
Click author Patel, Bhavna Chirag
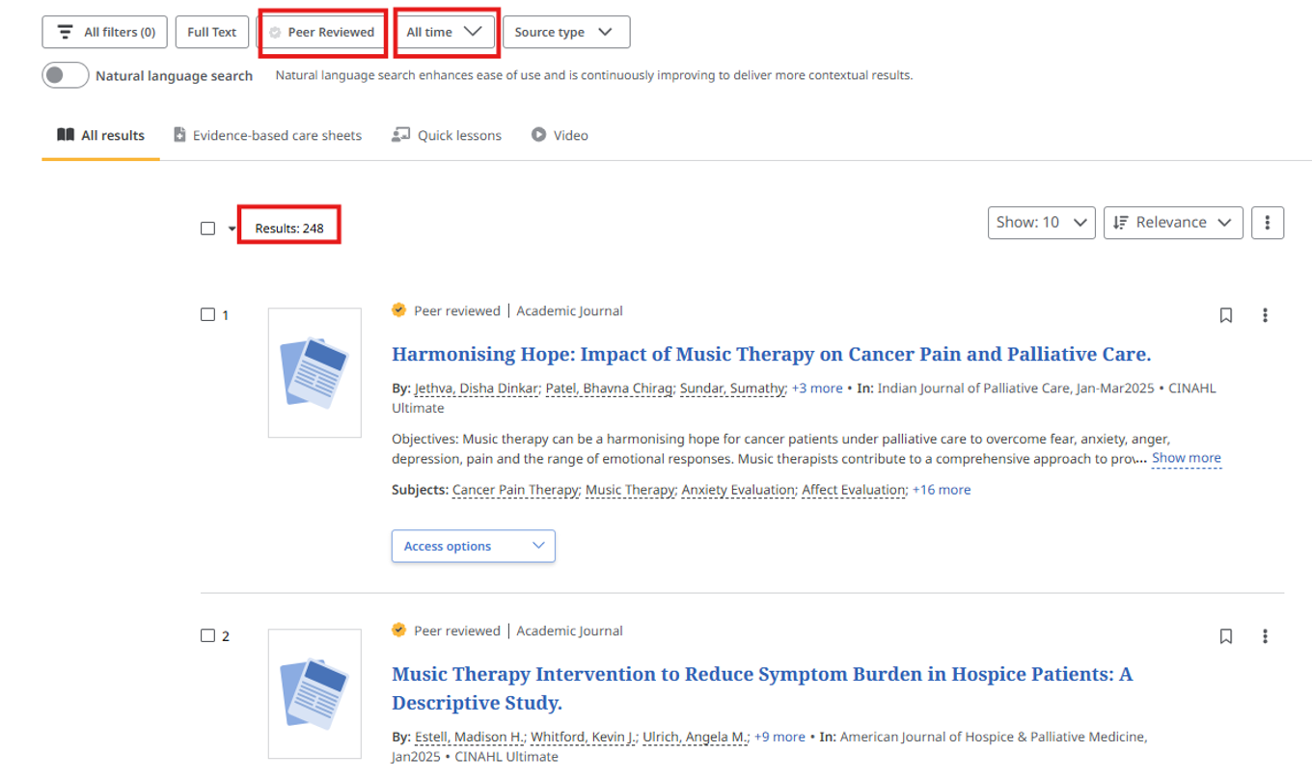[610, 388]
